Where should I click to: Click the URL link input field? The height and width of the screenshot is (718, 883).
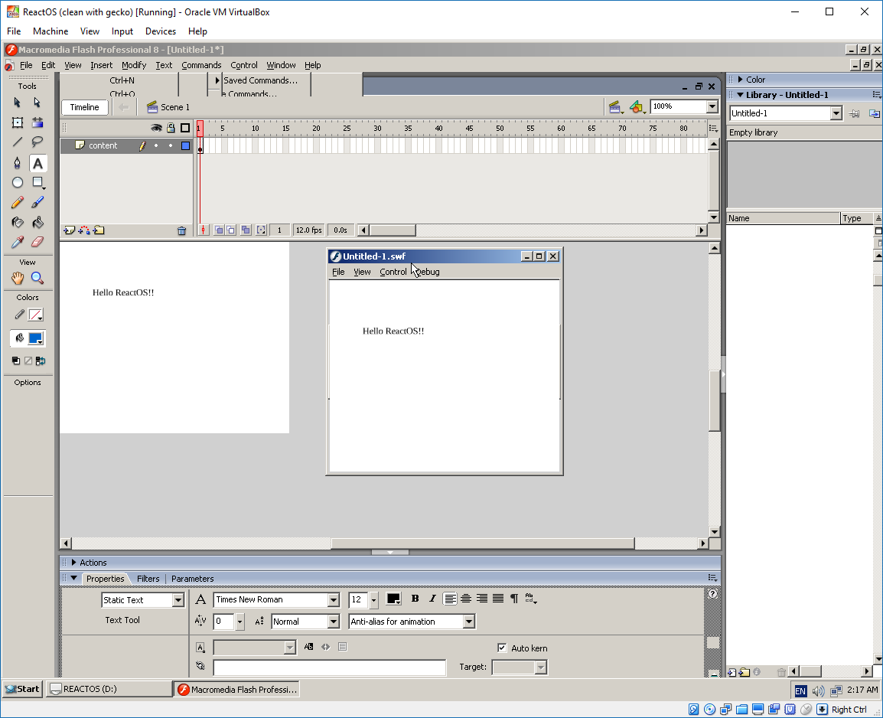[x=330, y=667]
